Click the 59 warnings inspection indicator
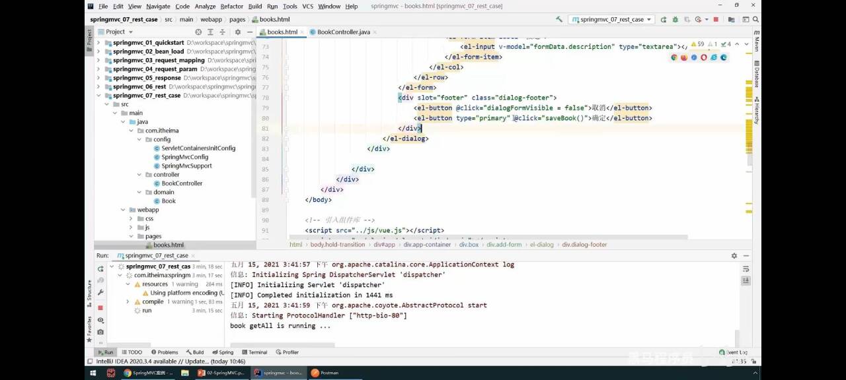 (697, 44)
